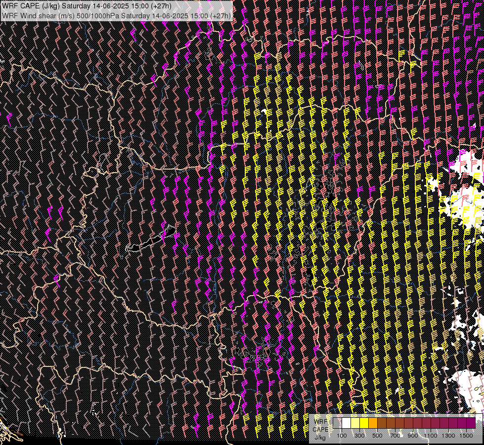Select the pale yellow legend swatch
The image size is (484, 445).
[x=355, y=423]
